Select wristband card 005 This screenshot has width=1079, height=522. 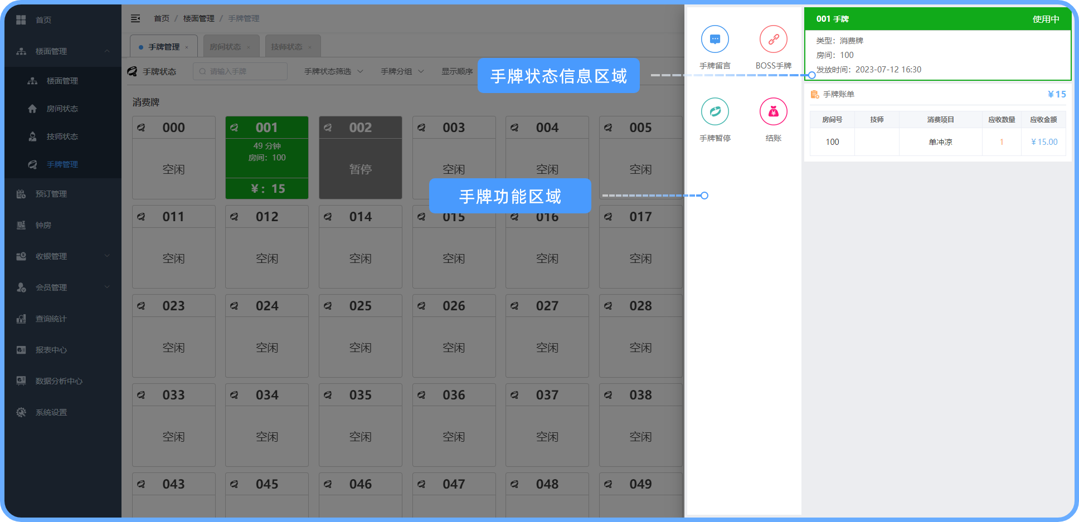(641, 158)
